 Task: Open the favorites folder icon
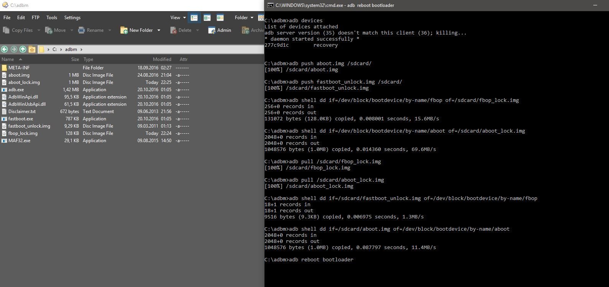coord(32,49)
